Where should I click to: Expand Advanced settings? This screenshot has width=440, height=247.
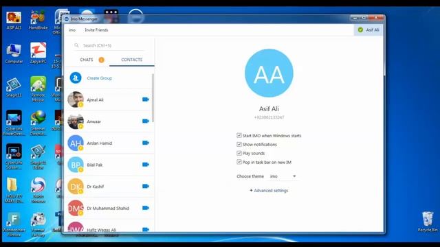click(x=269, y=191)
